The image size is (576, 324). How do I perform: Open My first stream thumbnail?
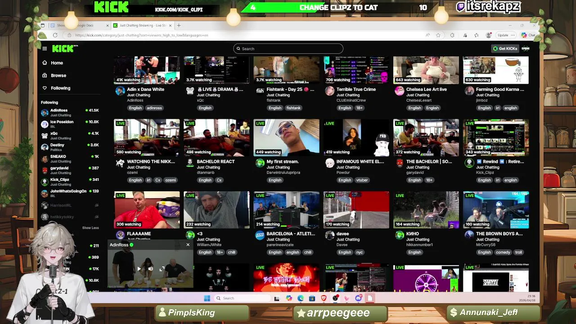coord(286,137)
